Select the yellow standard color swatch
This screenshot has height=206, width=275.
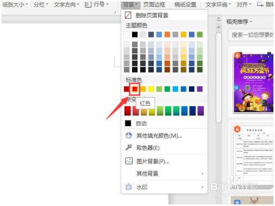point(151,89)
